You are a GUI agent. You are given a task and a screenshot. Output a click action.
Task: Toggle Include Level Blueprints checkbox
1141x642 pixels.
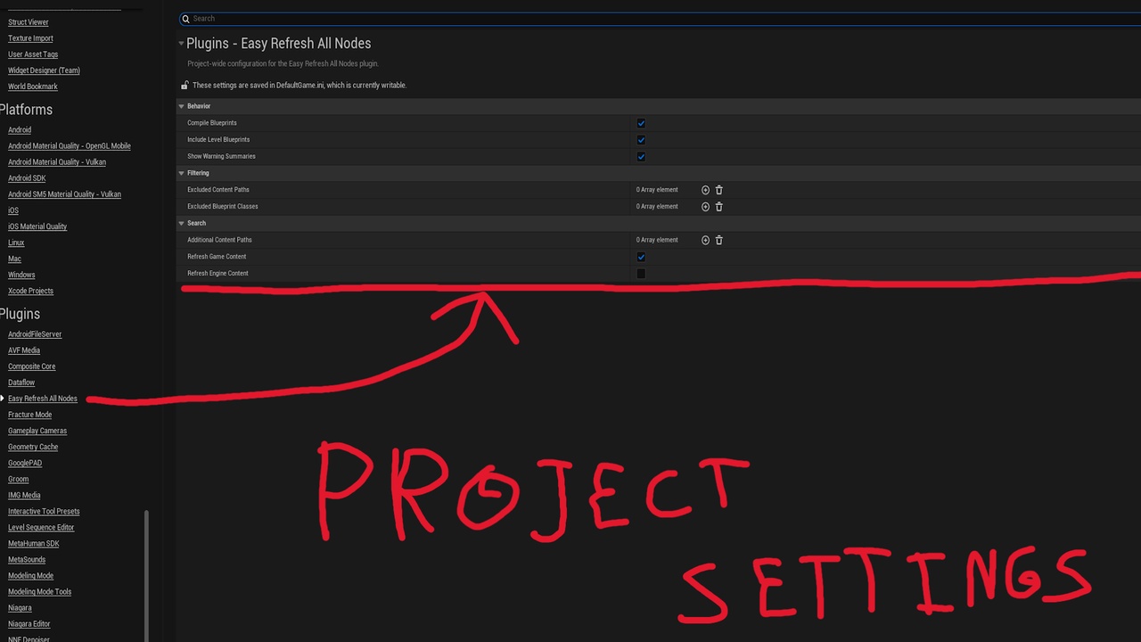pyautogui.click(x=641, y=140)
